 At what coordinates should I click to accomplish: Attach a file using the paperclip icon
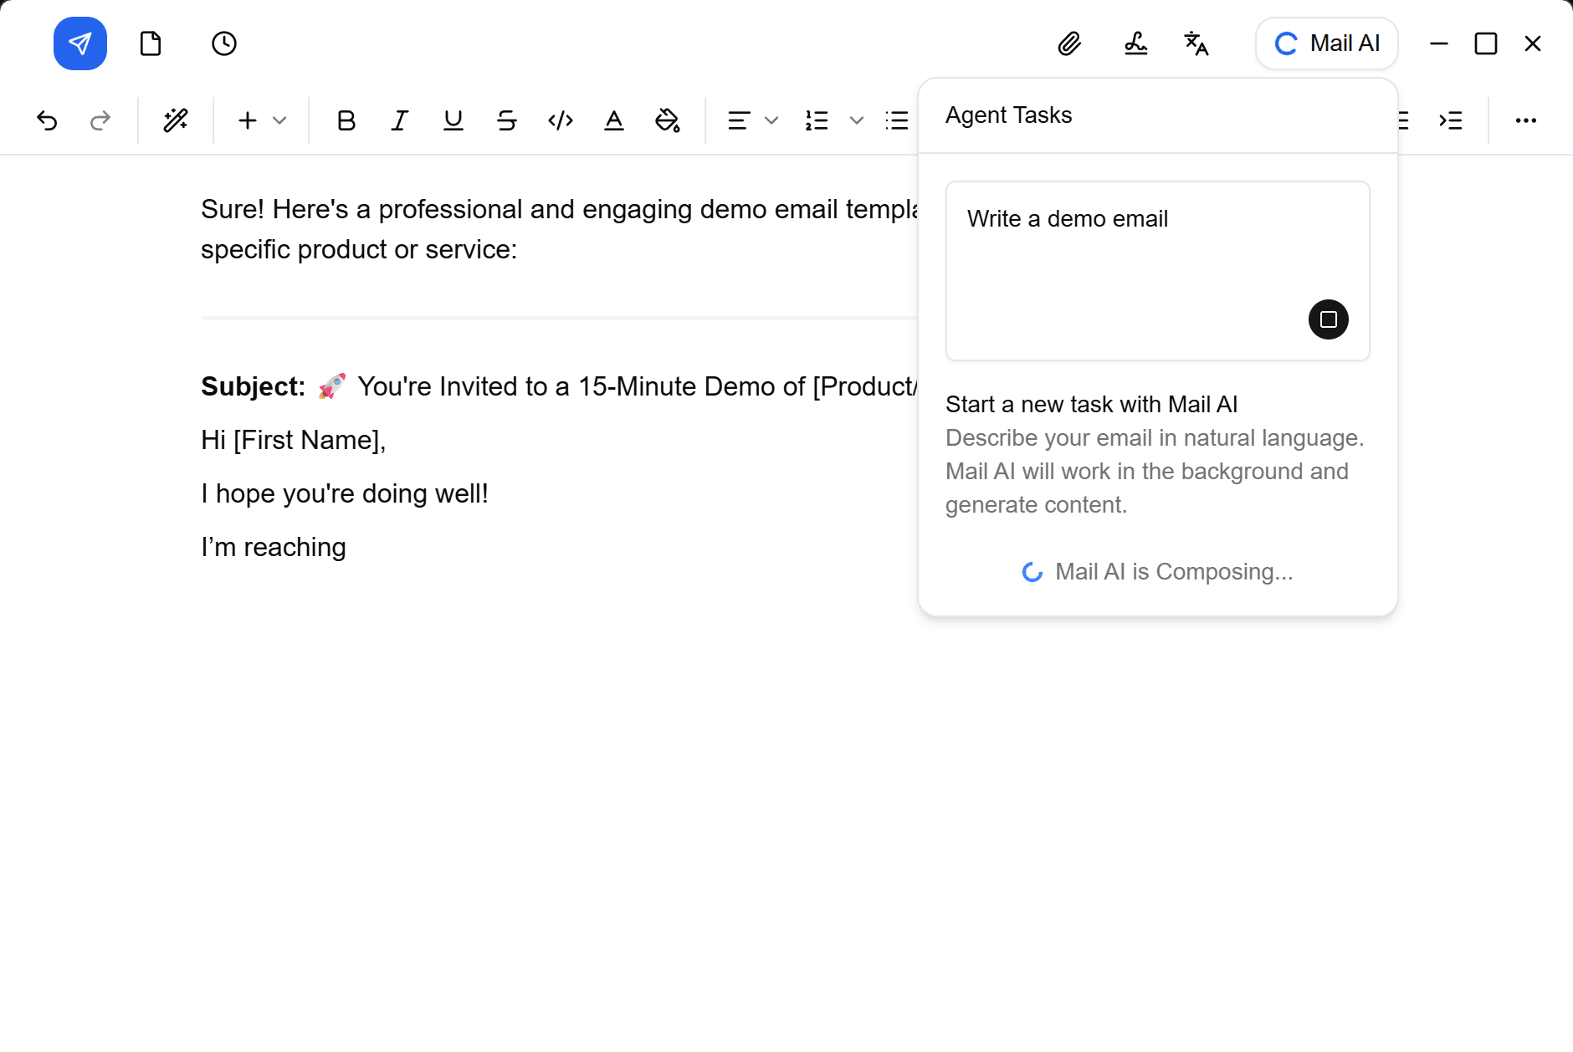[1070, 43]
